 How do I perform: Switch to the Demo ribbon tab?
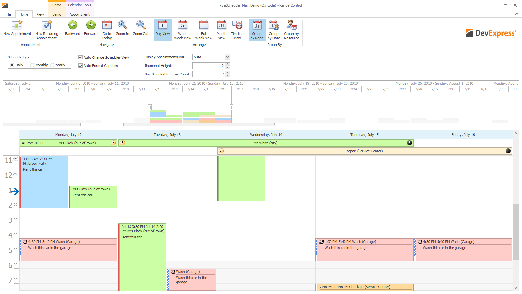[x=57, y=14]
